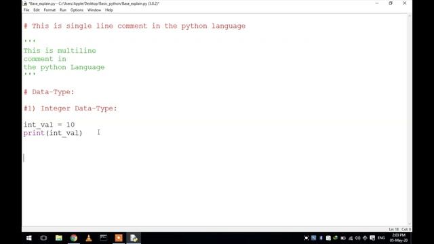This screenshot has width=434, height=244.
Task: Select the Python IDLE taskbar icon
Action: click(134, 238)
